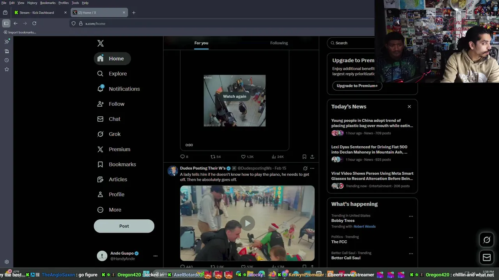Bookmark the post with 24K views

[304, 157]
